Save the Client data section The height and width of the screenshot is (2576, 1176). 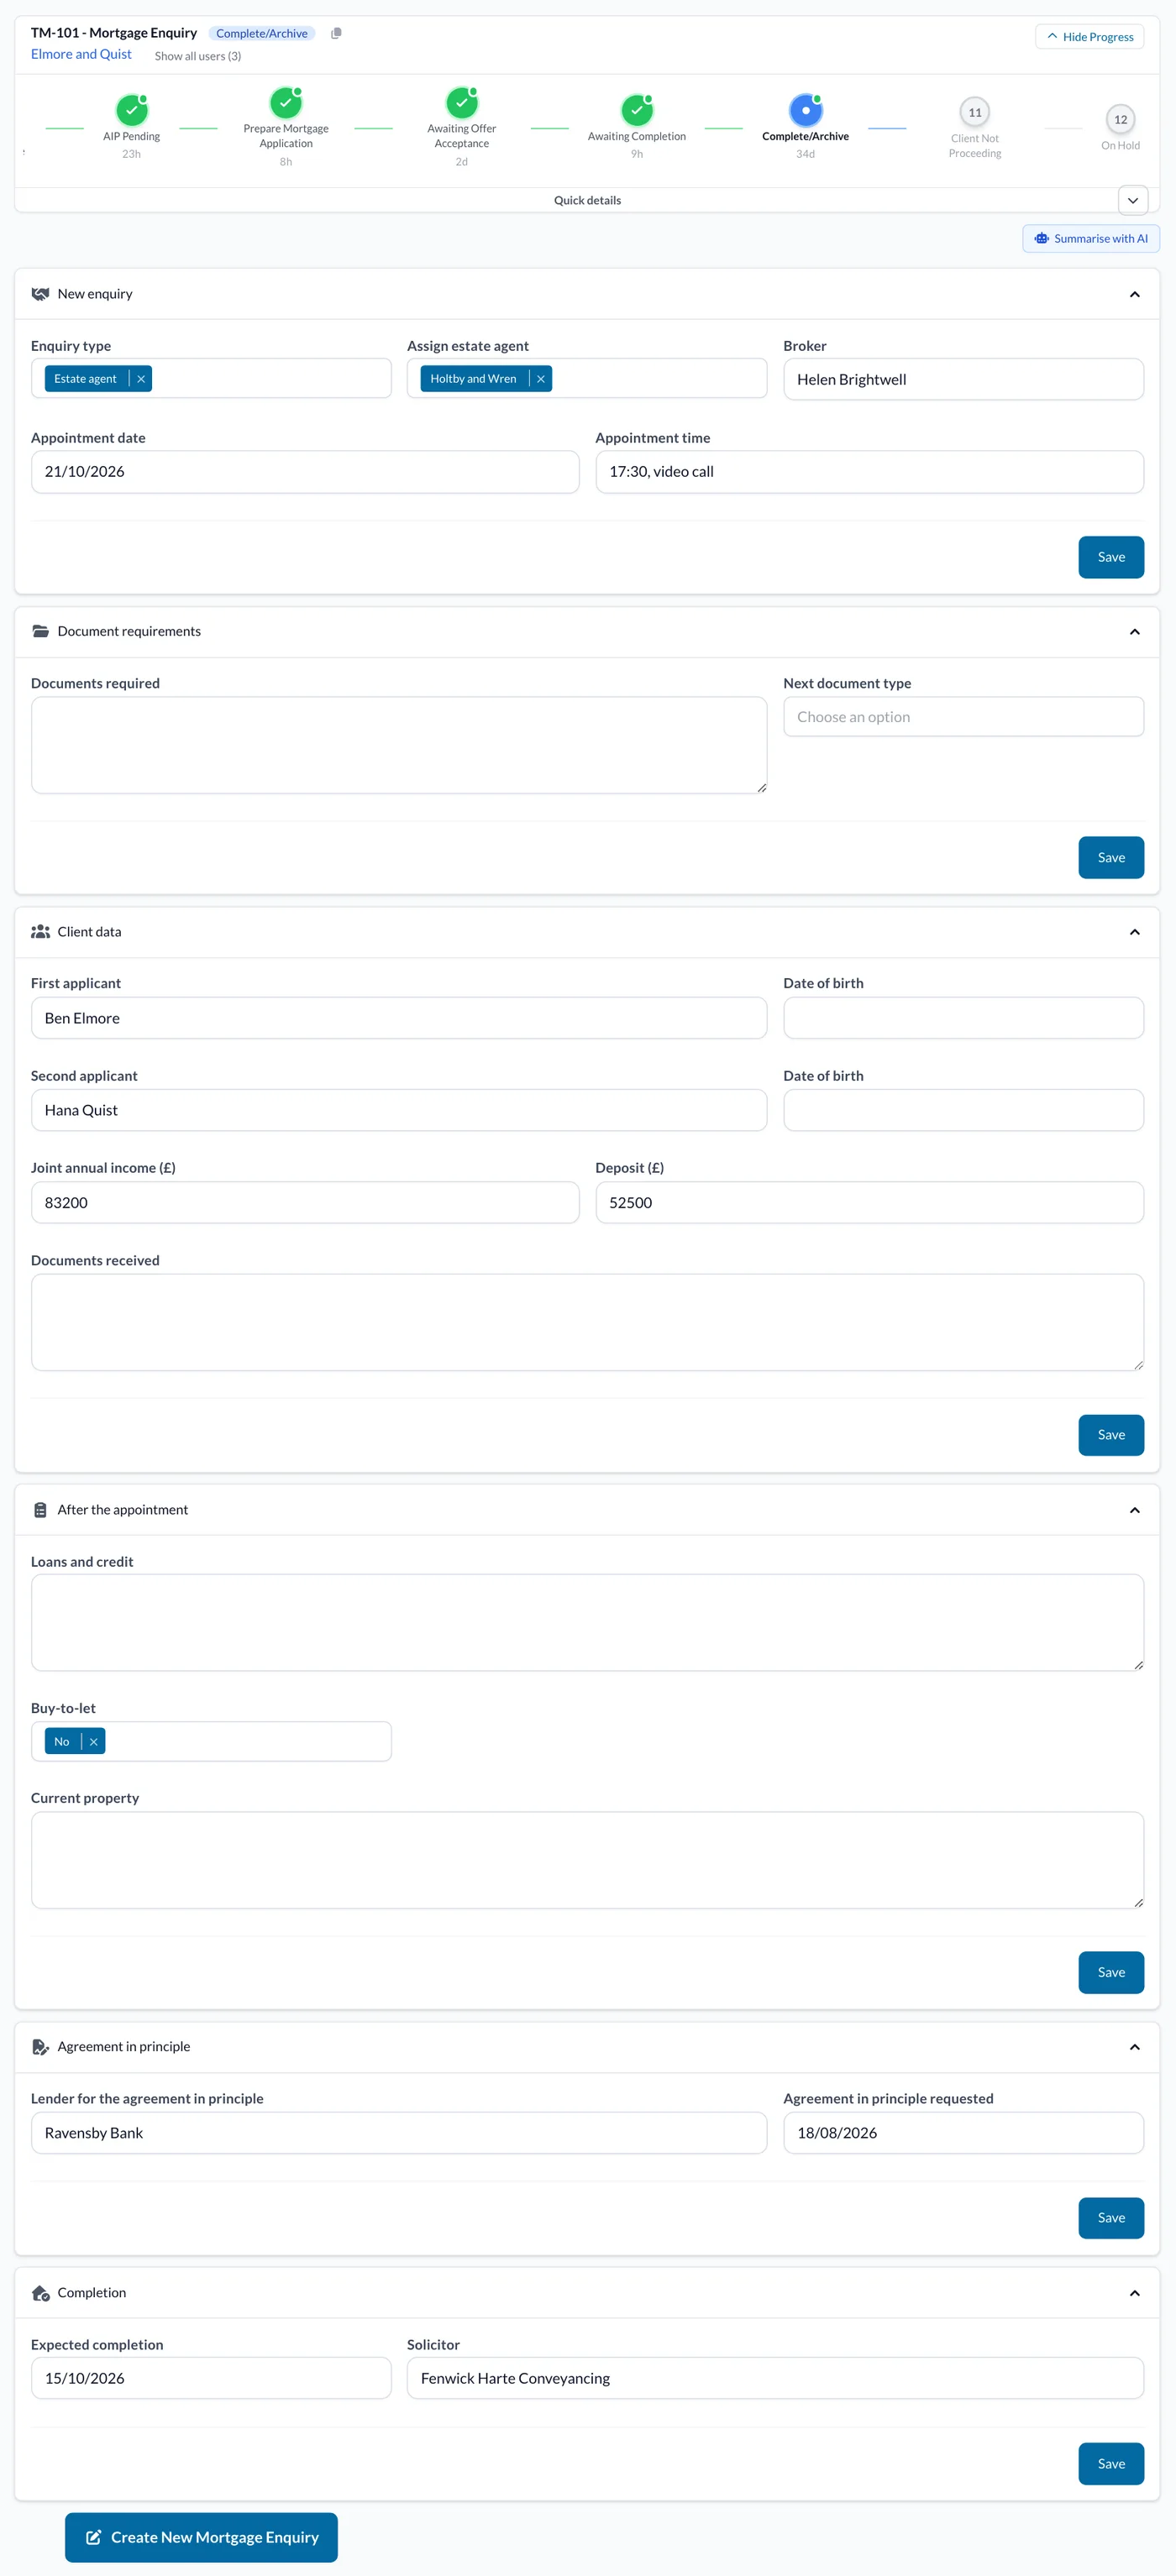coord(1111,1435)
